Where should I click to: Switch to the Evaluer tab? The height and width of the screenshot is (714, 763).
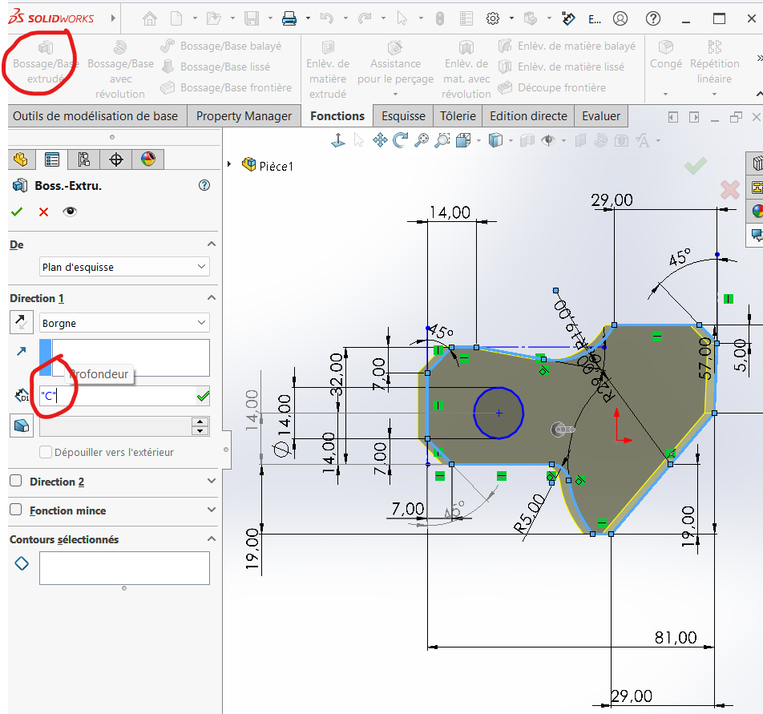tap(601, 116)
